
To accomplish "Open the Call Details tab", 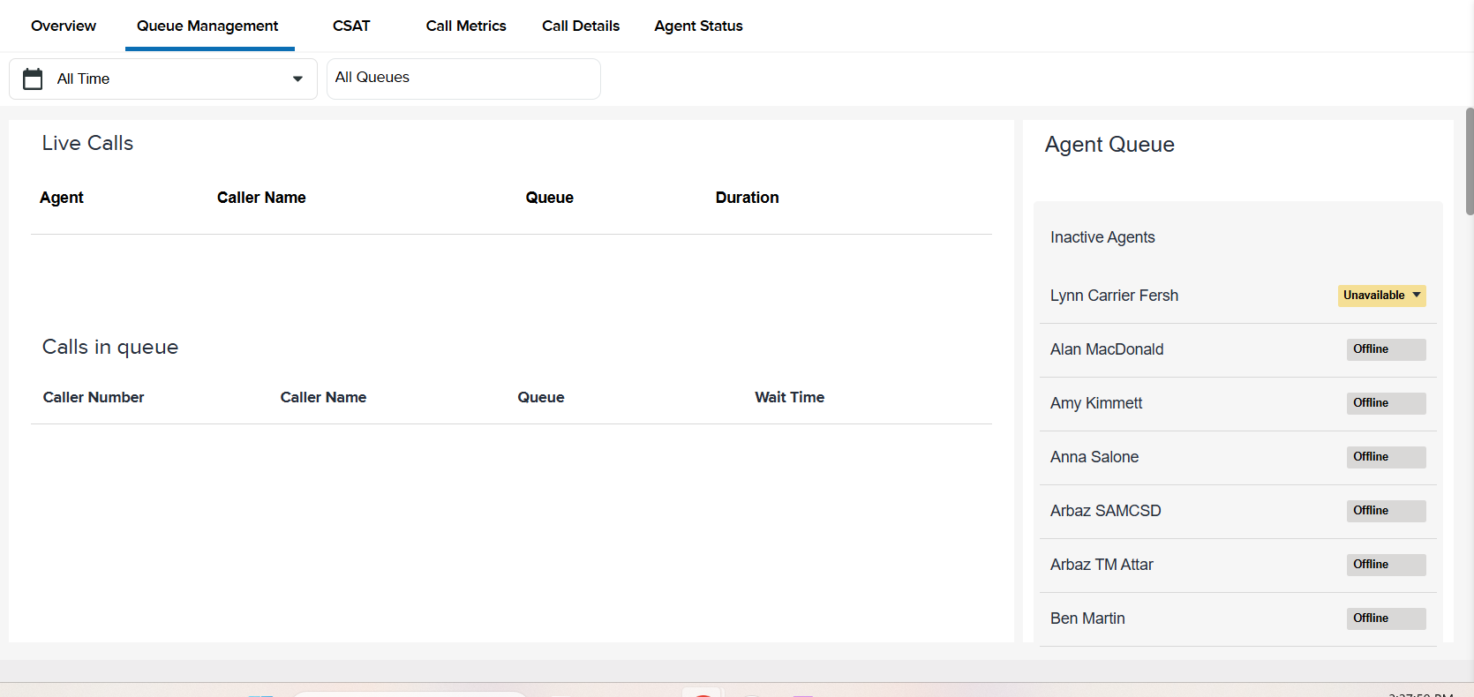I will 581,26.
